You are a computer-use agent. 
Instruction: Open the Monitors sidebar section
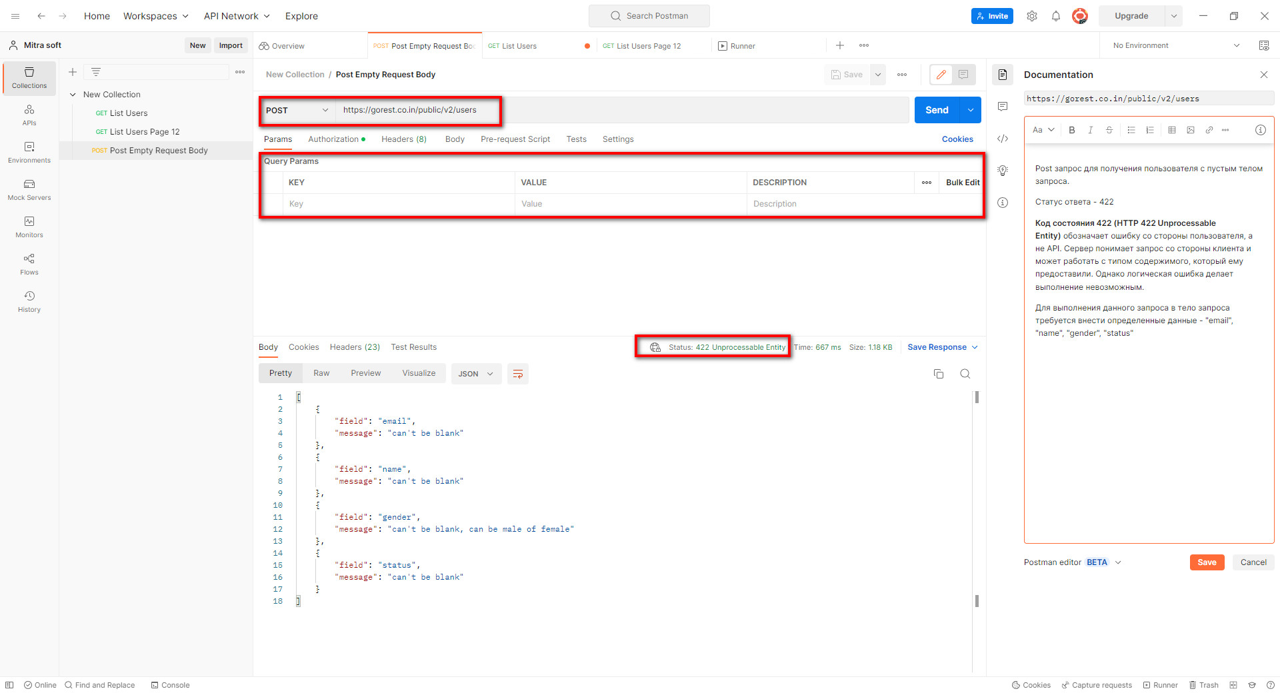pyautogui.click(x=29, y=227)
